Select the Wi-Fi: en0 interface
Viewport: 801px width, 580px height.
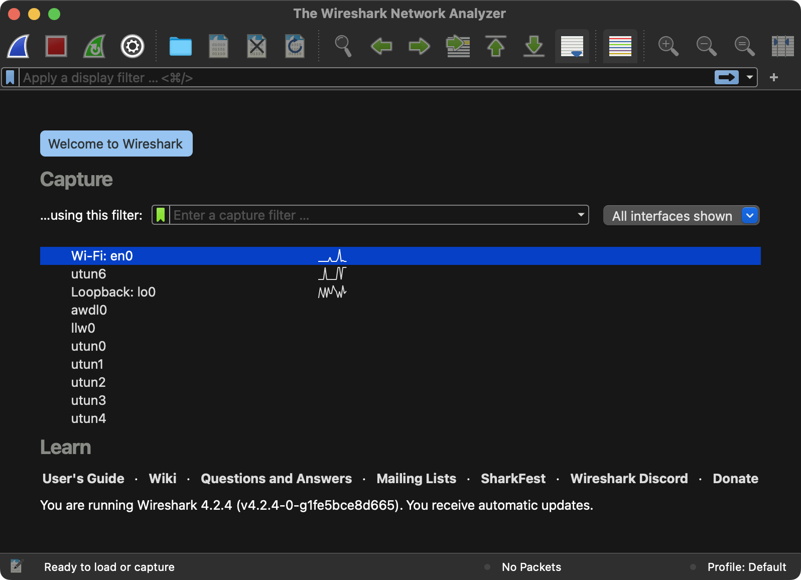coord(400,256)
